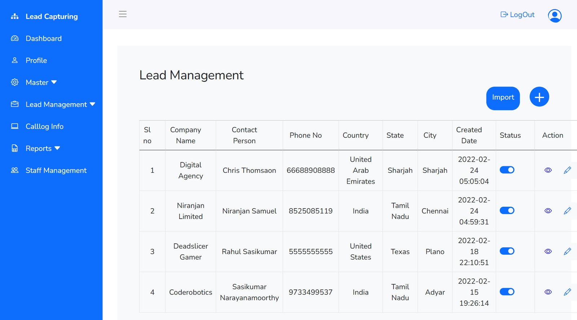Click the Reports document icon
Viewport: 577px width, 320px height.
(x=14, y=148)
